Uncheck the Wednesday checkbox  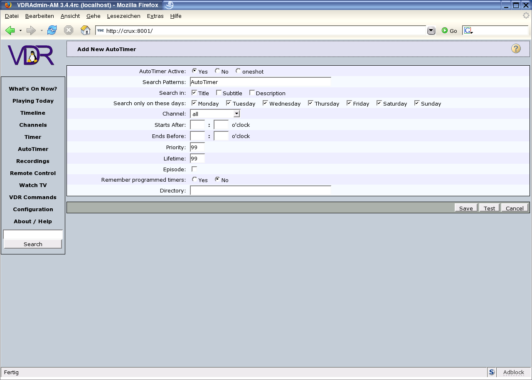point(265,103)
